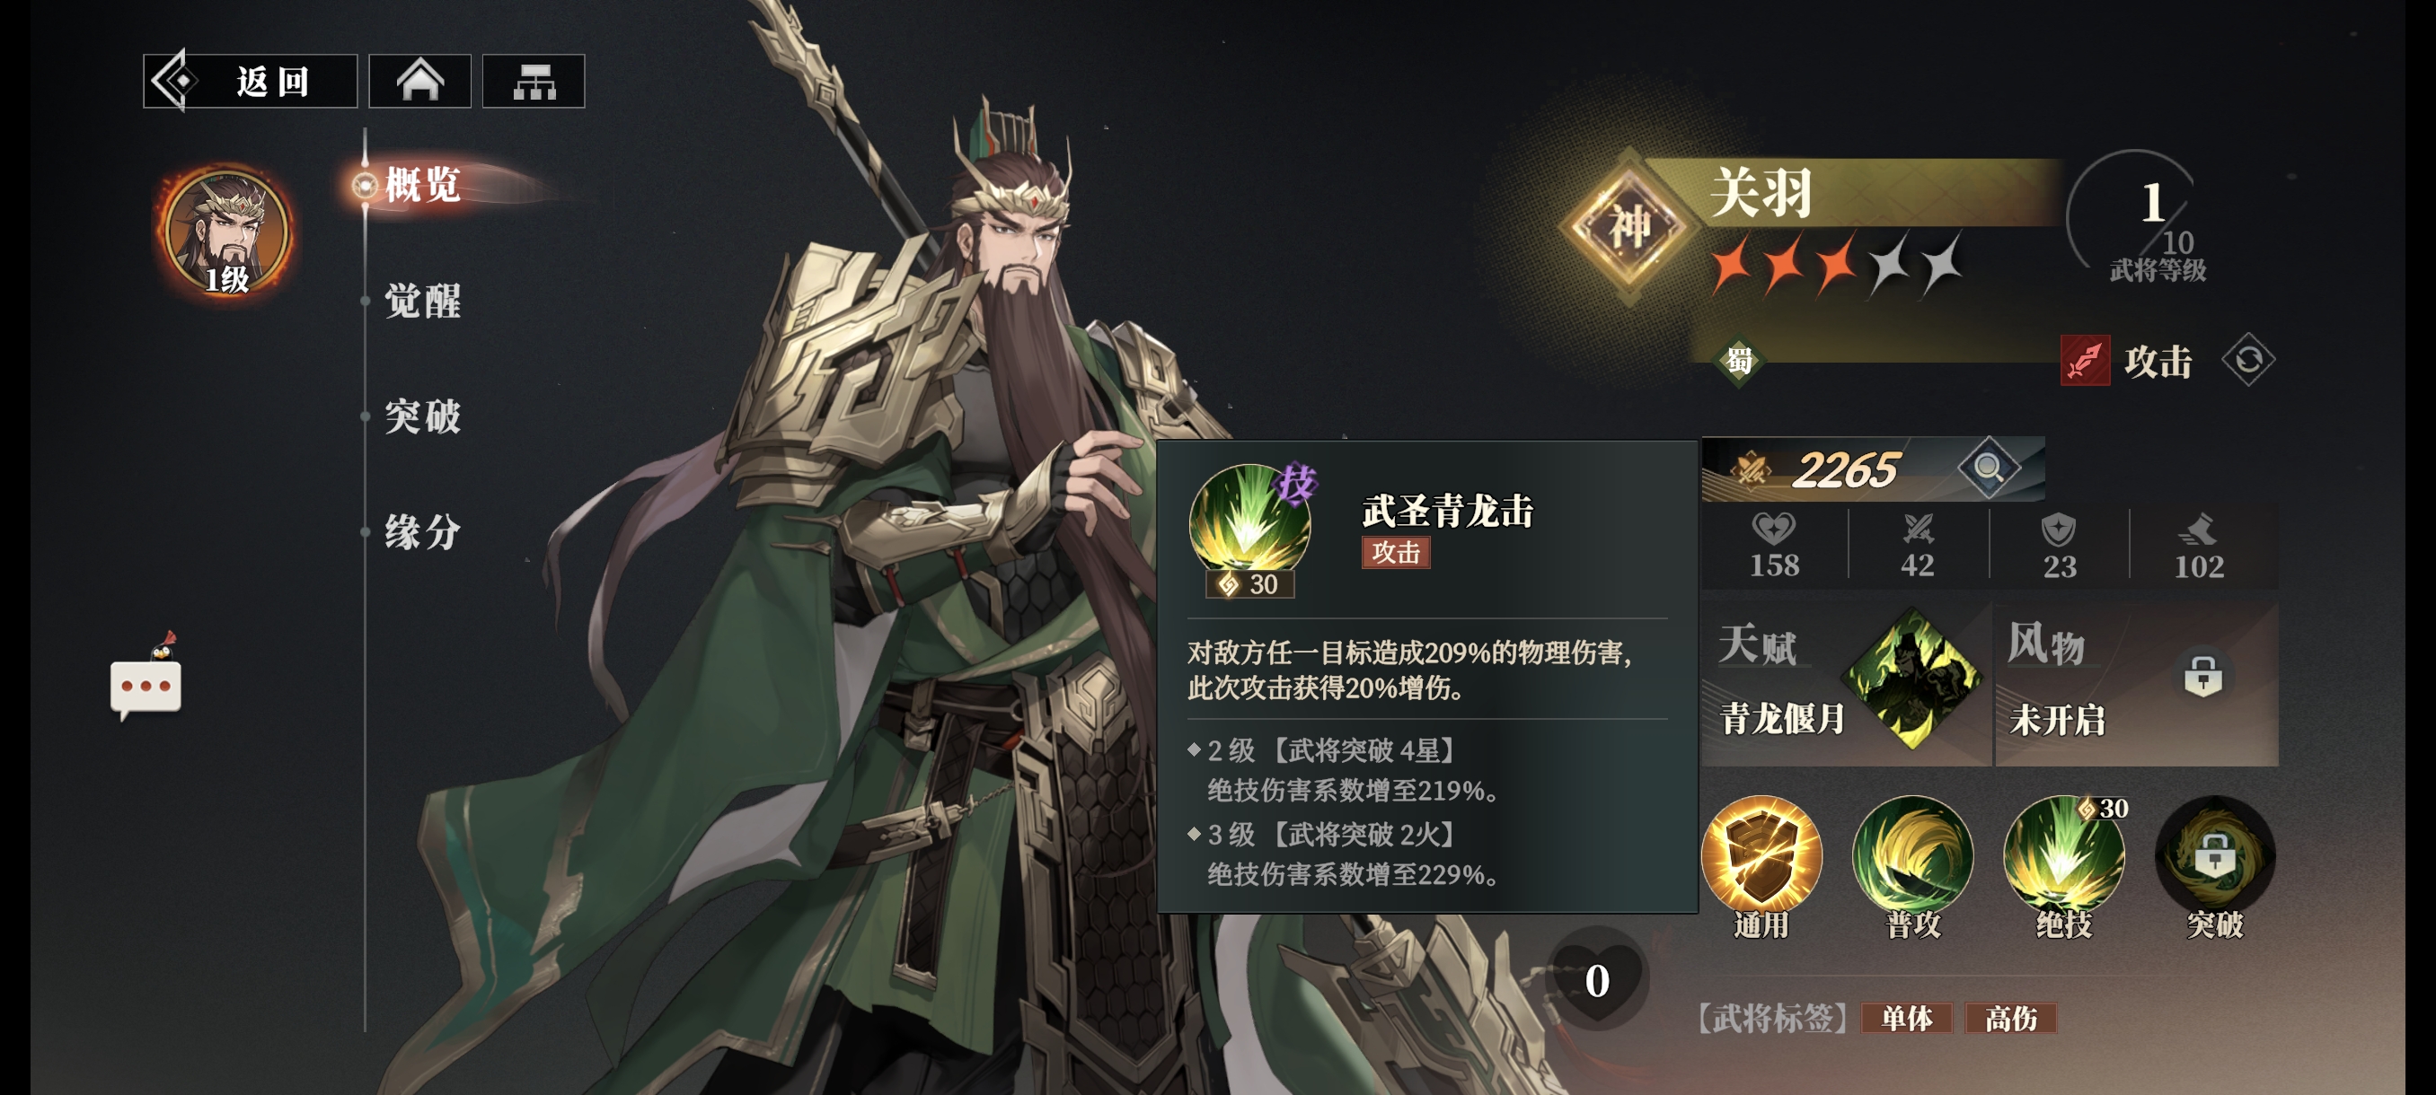Click the 返回 back button

[x=251, y=82]
